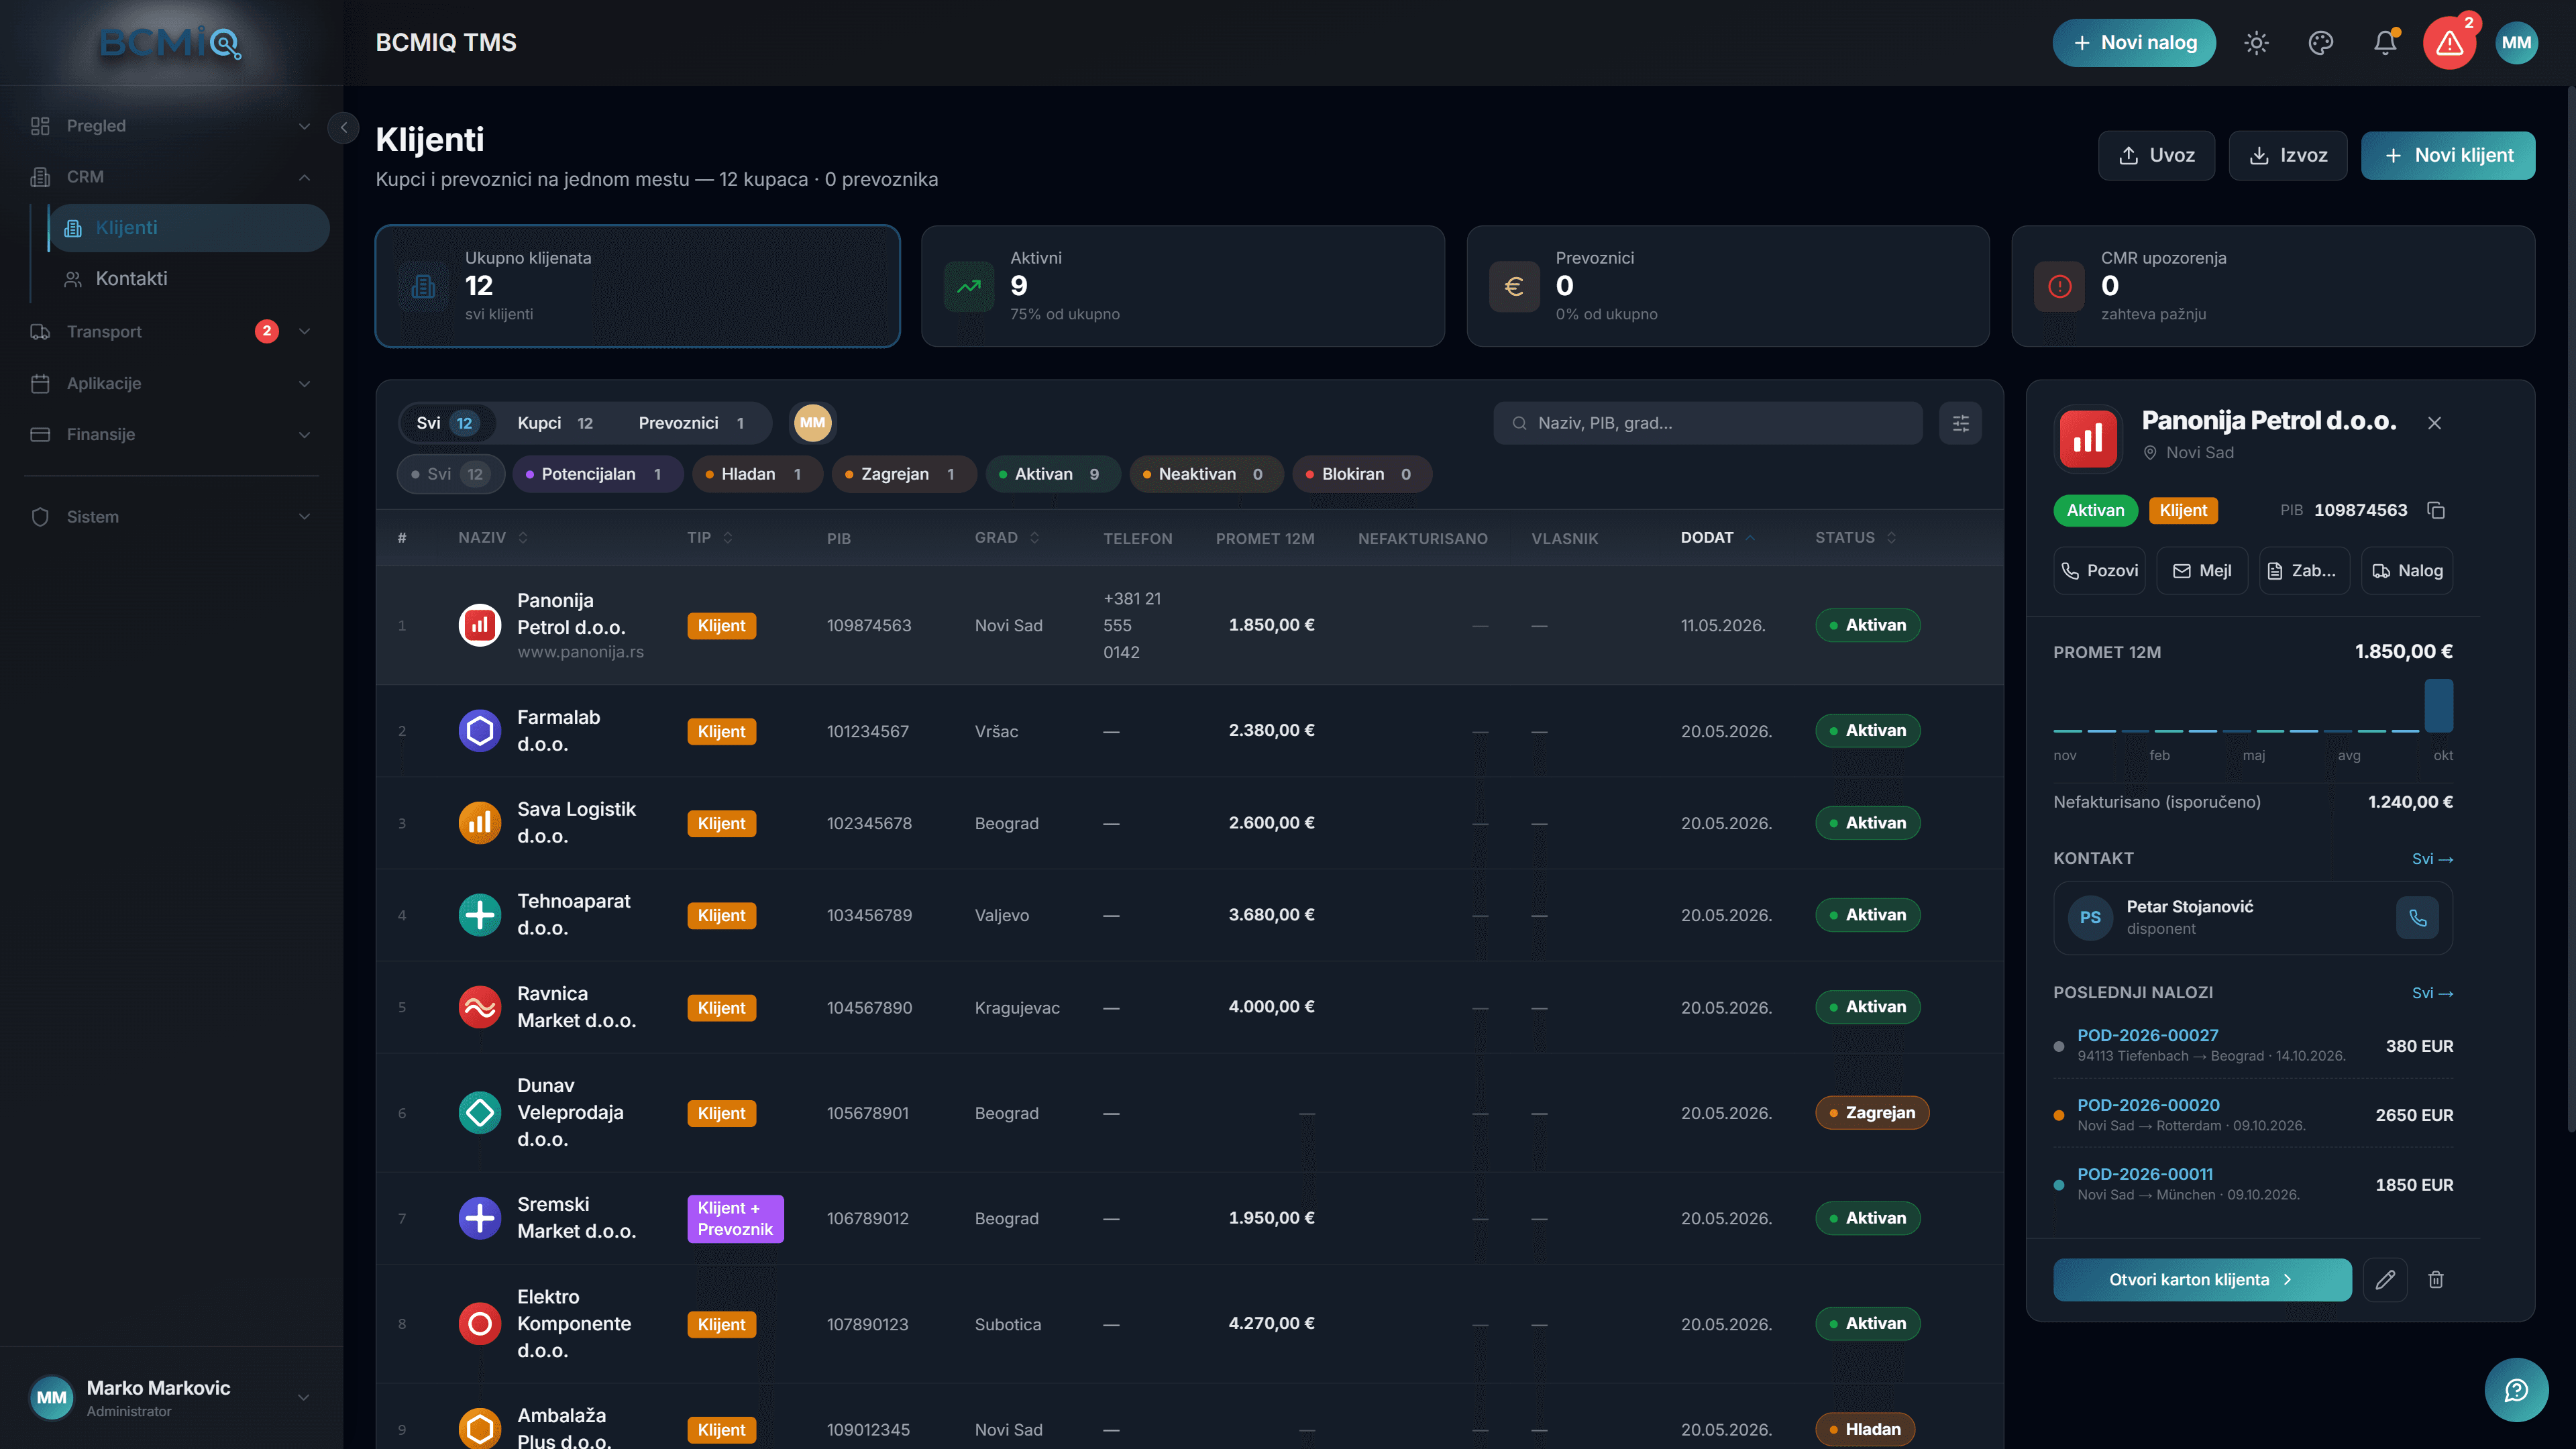
Task: Expand the Finansije sidebar section
Action: click(x=171, y=434)
